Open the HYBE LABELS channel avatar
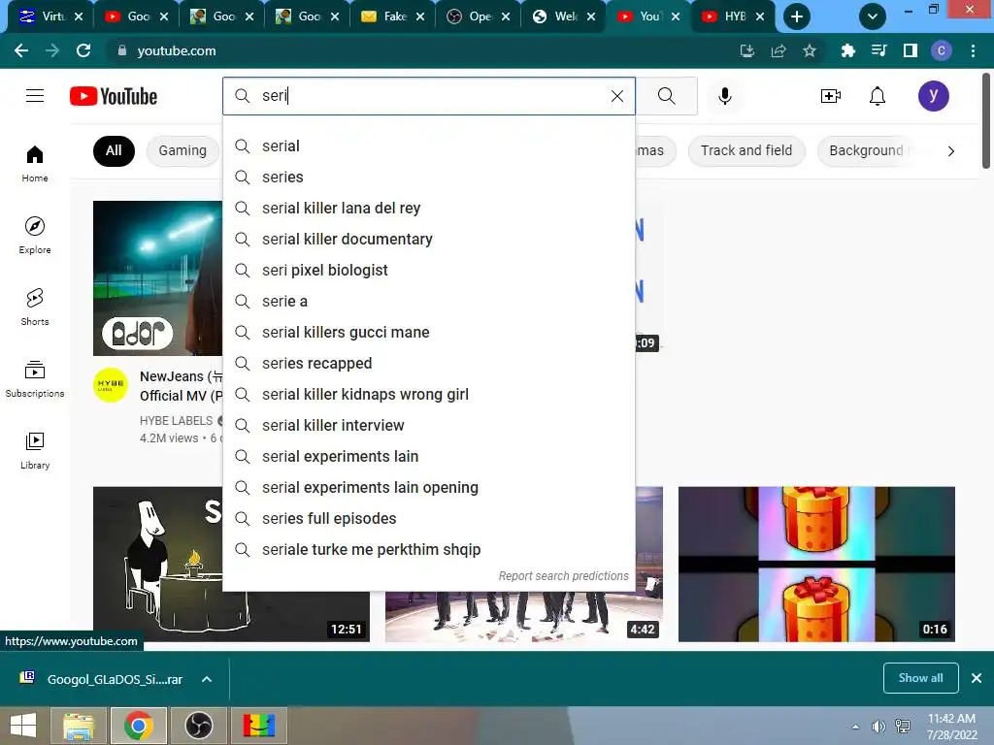The width and height of the screenshot is (994, 745). coord(111,384)
